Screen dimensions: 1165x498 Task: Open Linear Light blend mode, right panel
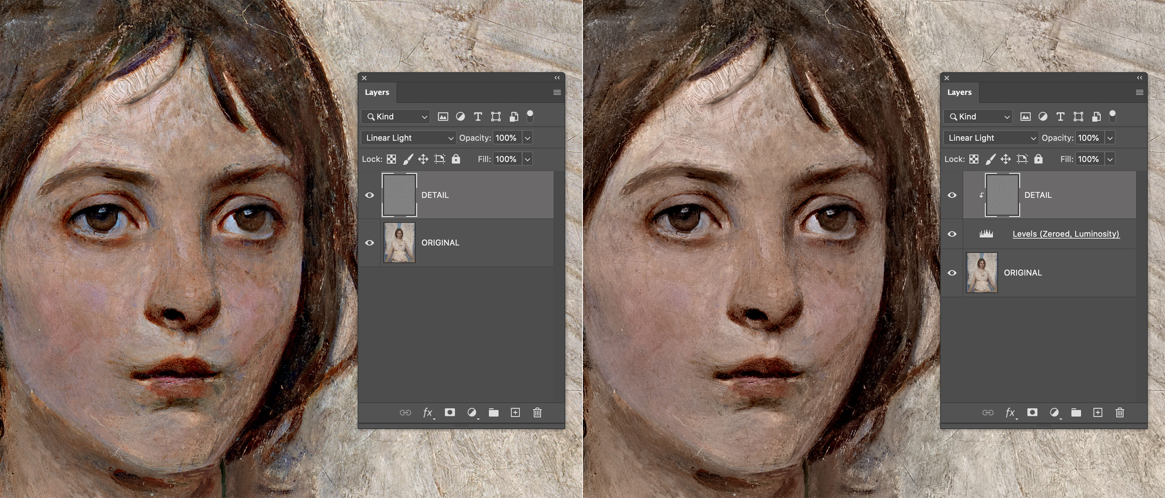[991, 138]
